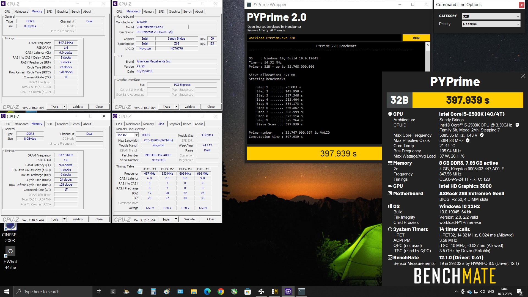This screenshot has height=297, width=528.
Task: Open the notification center
Action: click(519, 291)
